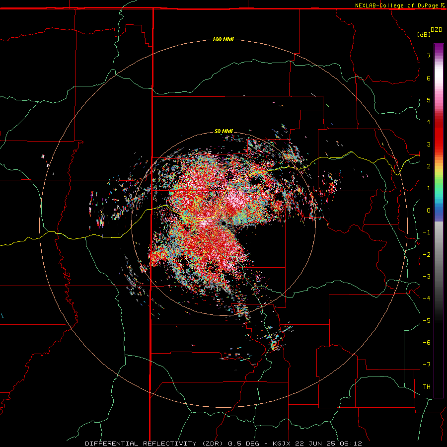Select the '-2' value on color scale
447x447 pixels.
pyautogui.click(x=427, y=255)
